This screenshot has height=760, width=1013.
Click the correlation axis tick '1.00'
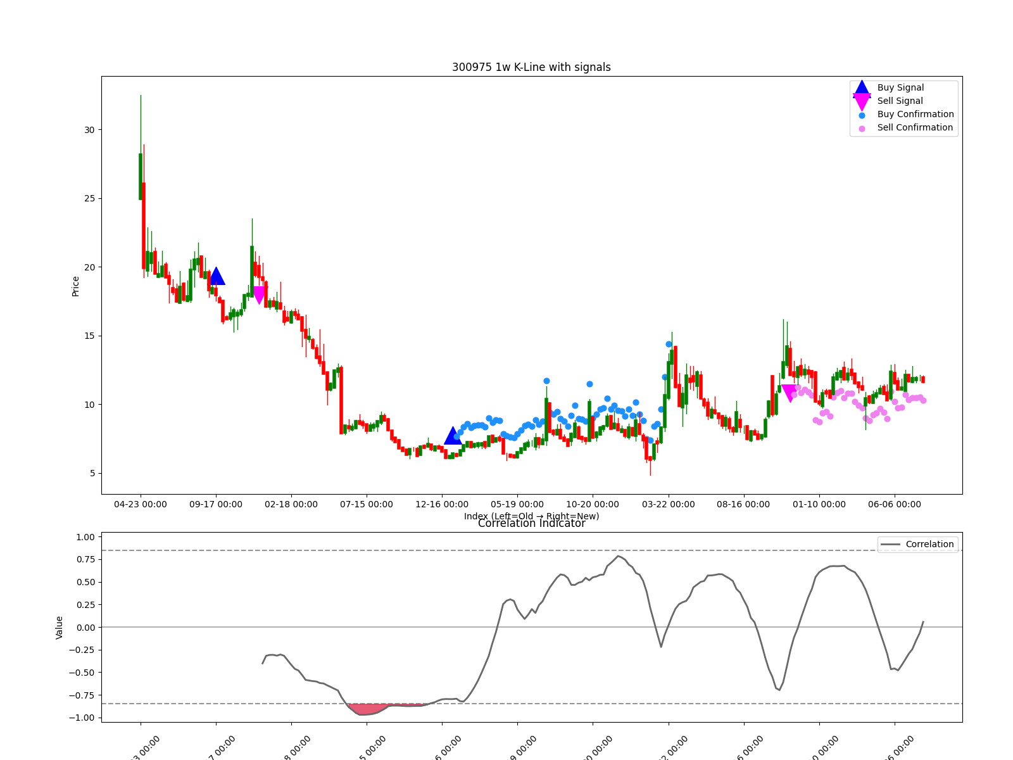point(85,537)
